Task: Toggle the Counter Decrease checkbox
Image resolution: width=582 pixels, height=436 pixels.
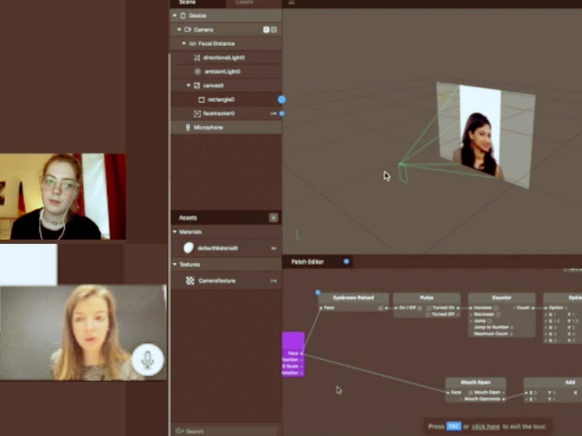Action: (x=498, y=314)
